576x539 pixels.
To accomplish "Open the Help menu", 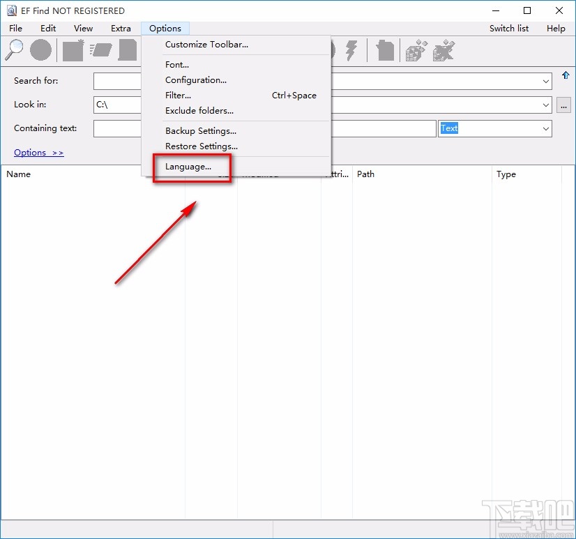I will pyautogui.click(x=556, y=29).
